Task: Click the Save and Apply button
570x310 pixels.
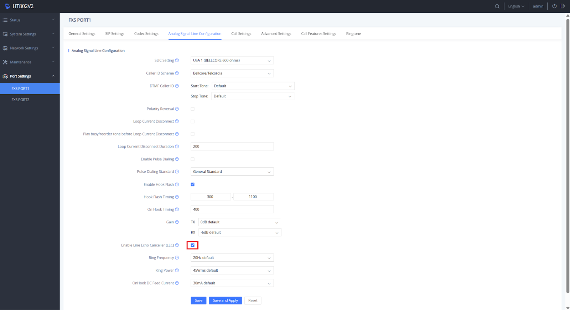Action: point(226,301)
